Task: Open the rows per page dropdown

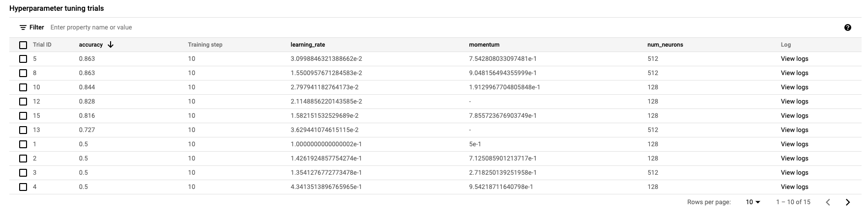Action: (x=753, y=202)
